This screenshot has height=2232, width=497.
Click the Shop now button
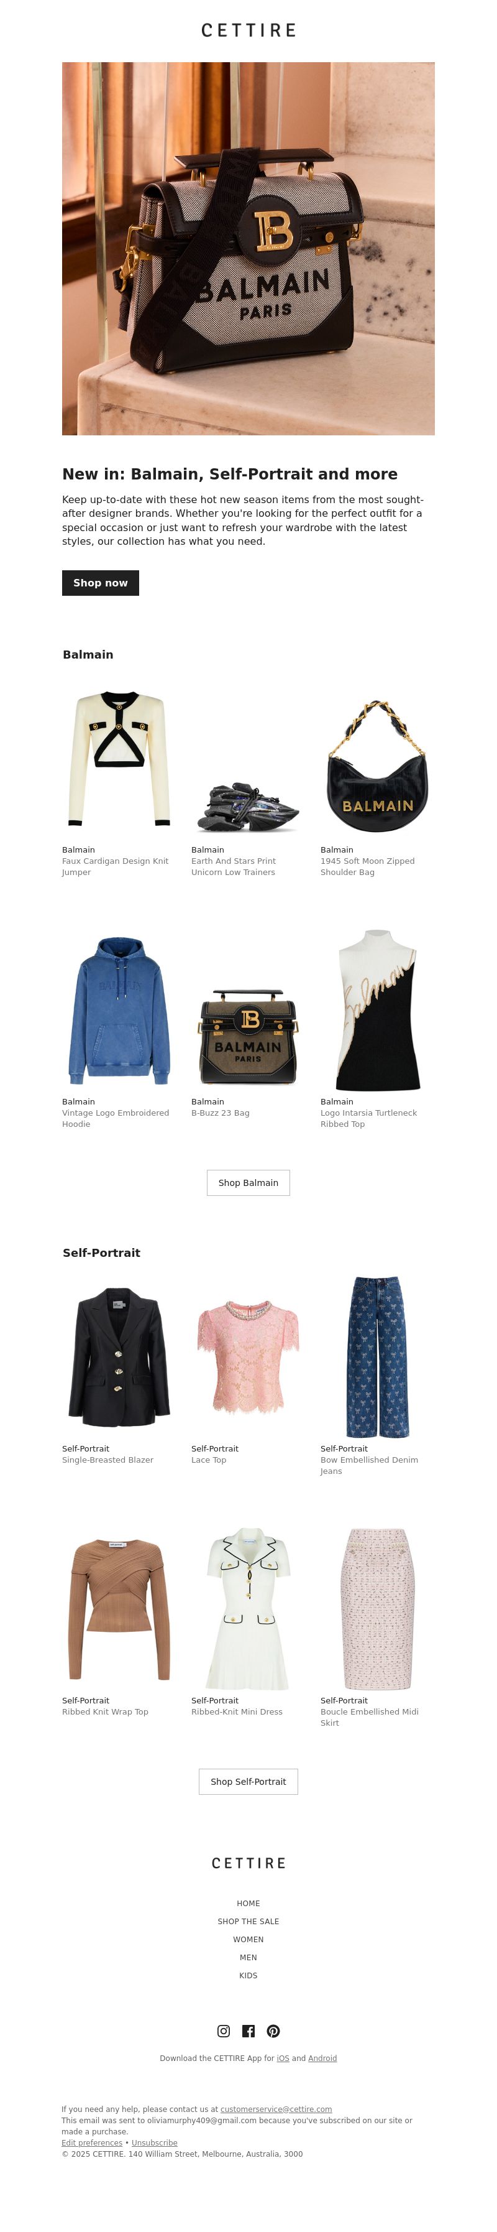[101, 583]
